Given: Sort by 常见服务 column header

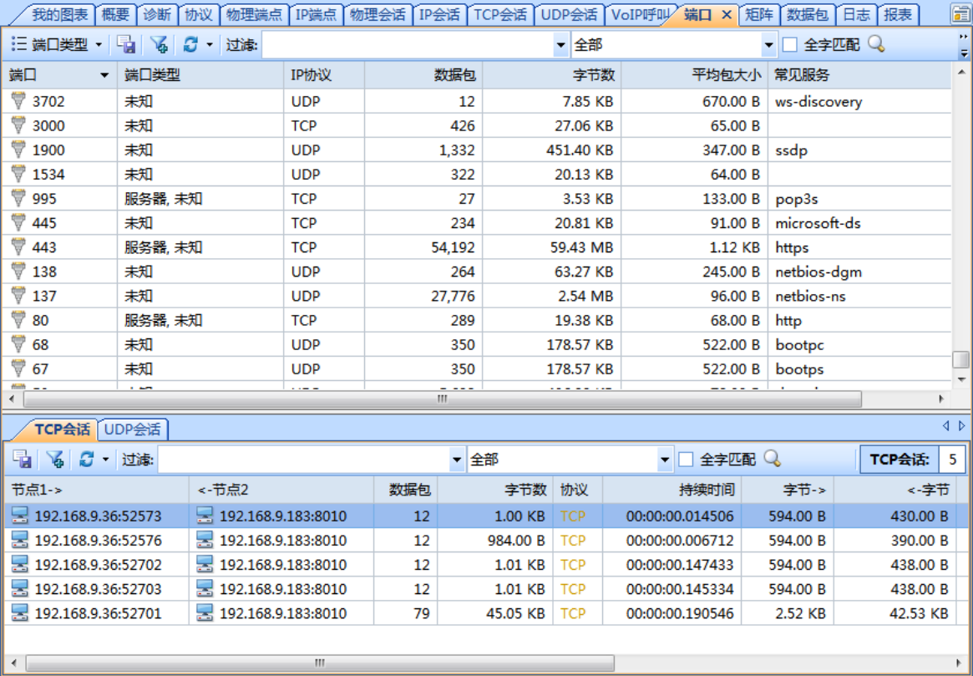Looking at the screenshot, I should tap(859, 75).
